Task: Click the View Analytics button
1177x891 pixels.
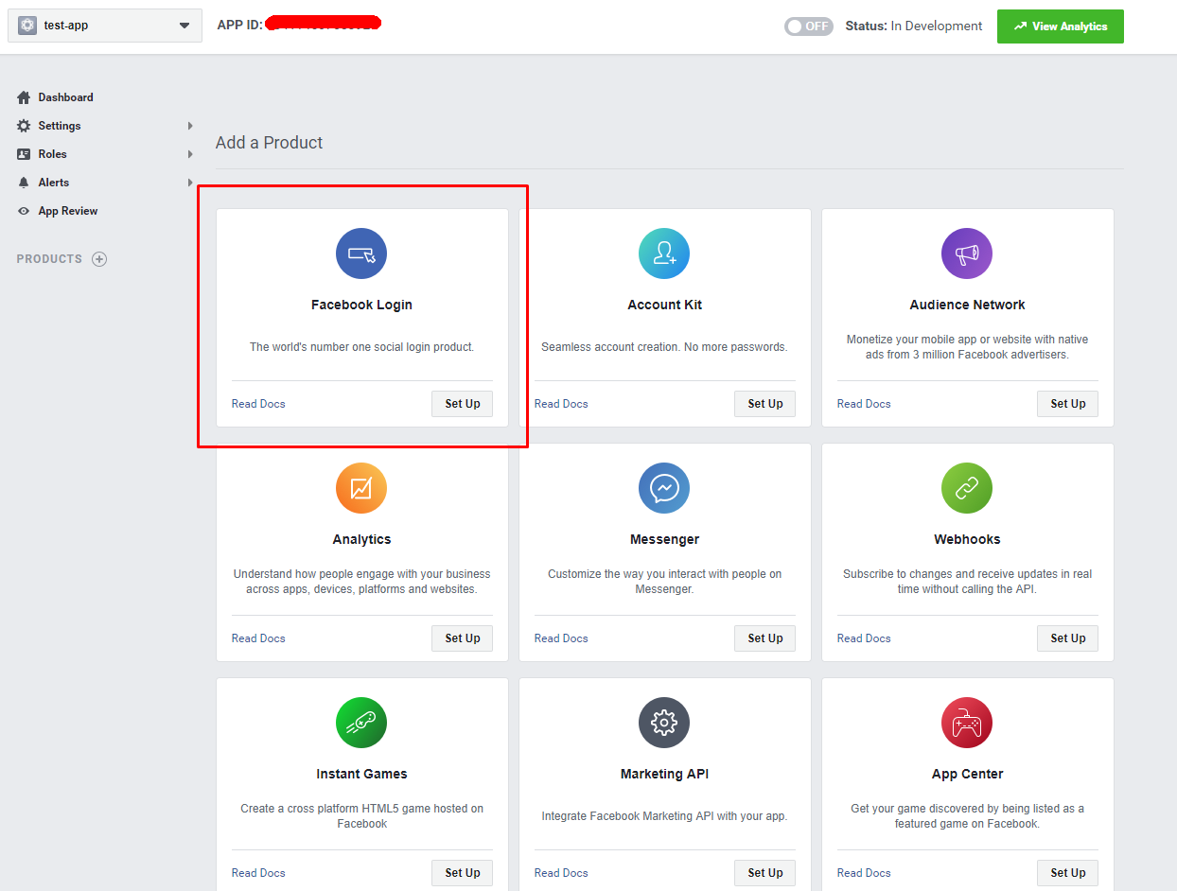Action: [1061, 26]
